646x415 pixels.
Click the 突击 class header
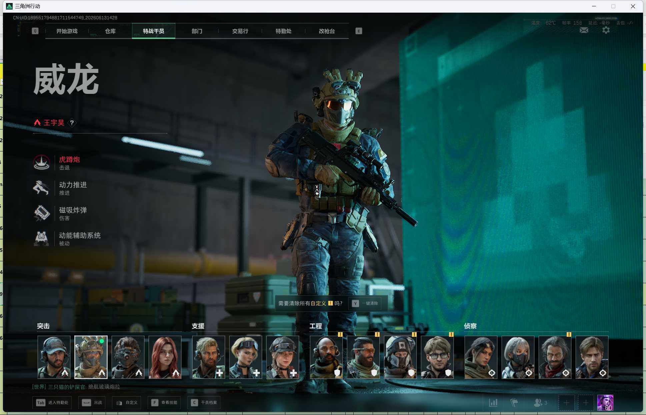43,326
